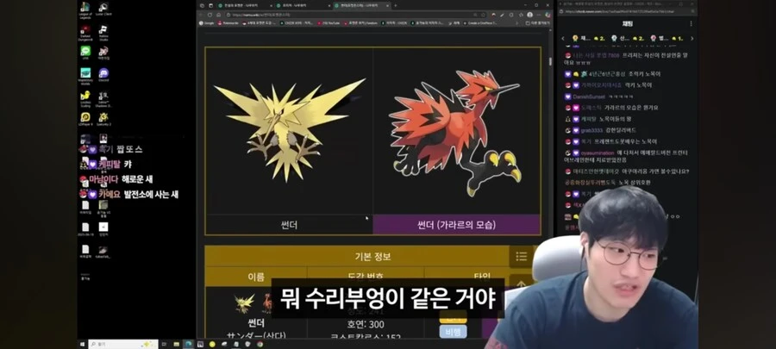Open League of Legends desktop shortcut

[x=85, y=9]
